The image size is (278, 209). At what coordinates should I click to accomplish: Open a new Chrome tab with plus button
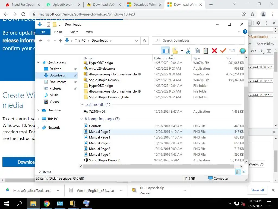pos(211,5)
